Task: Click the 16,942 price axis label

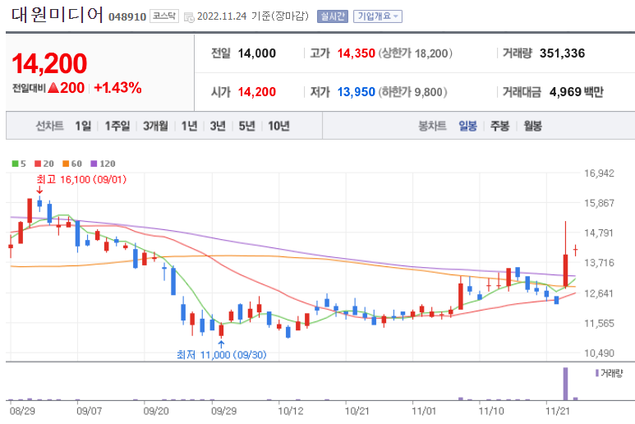Action: click(x=599, y=173)
